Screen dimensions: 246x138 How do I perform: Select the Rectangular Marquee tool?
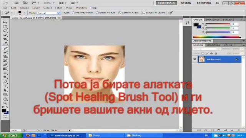pyautogui.click(x=5, y=26)
